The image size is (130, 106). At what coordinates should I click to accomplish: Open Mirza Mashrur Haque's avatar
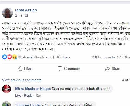click(6, 89)
